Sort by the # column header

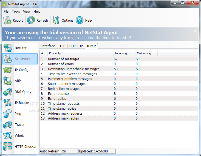click(43, 53)
